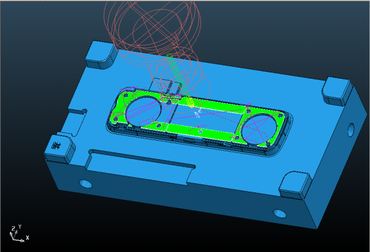Image resolution: width=370 pixels, height=252 pixels.
Task: Select the raised corner pad above the side-face hole
Action: click(x=337, y=91)
